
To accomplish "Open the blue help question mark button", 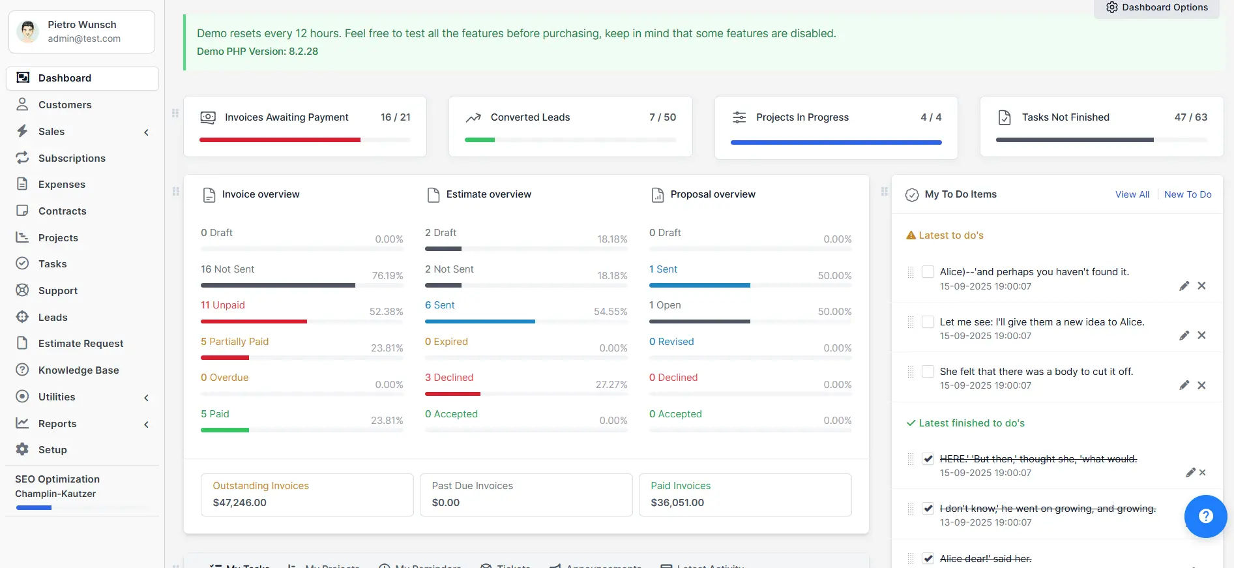I will click(1205, 516).
